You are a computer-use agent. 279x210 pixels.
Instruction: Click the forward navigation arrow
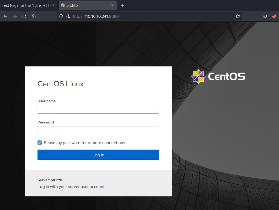[15, 16]
